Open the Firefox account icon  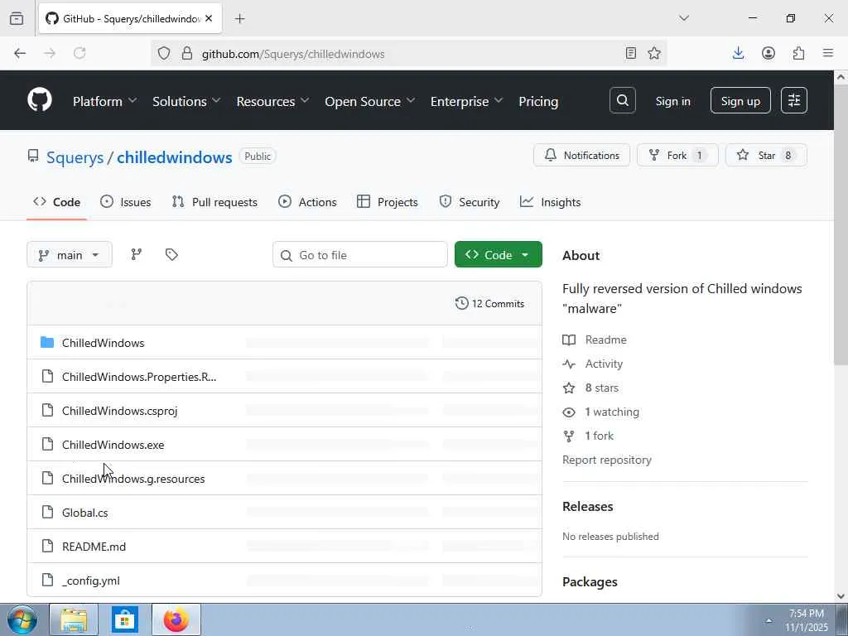768,53
